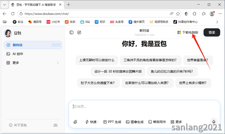Click the download app icon at sidebar bottom
This screenshot has width=225, height=134.
pyautogui.click(x=55, y=125)
